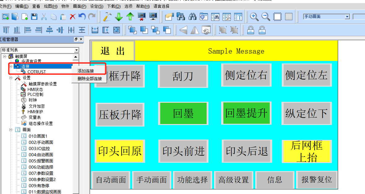This screenshot has height=194, width=365.
Task: Select 变量表 in the settings tree
Action: point(35,117)
